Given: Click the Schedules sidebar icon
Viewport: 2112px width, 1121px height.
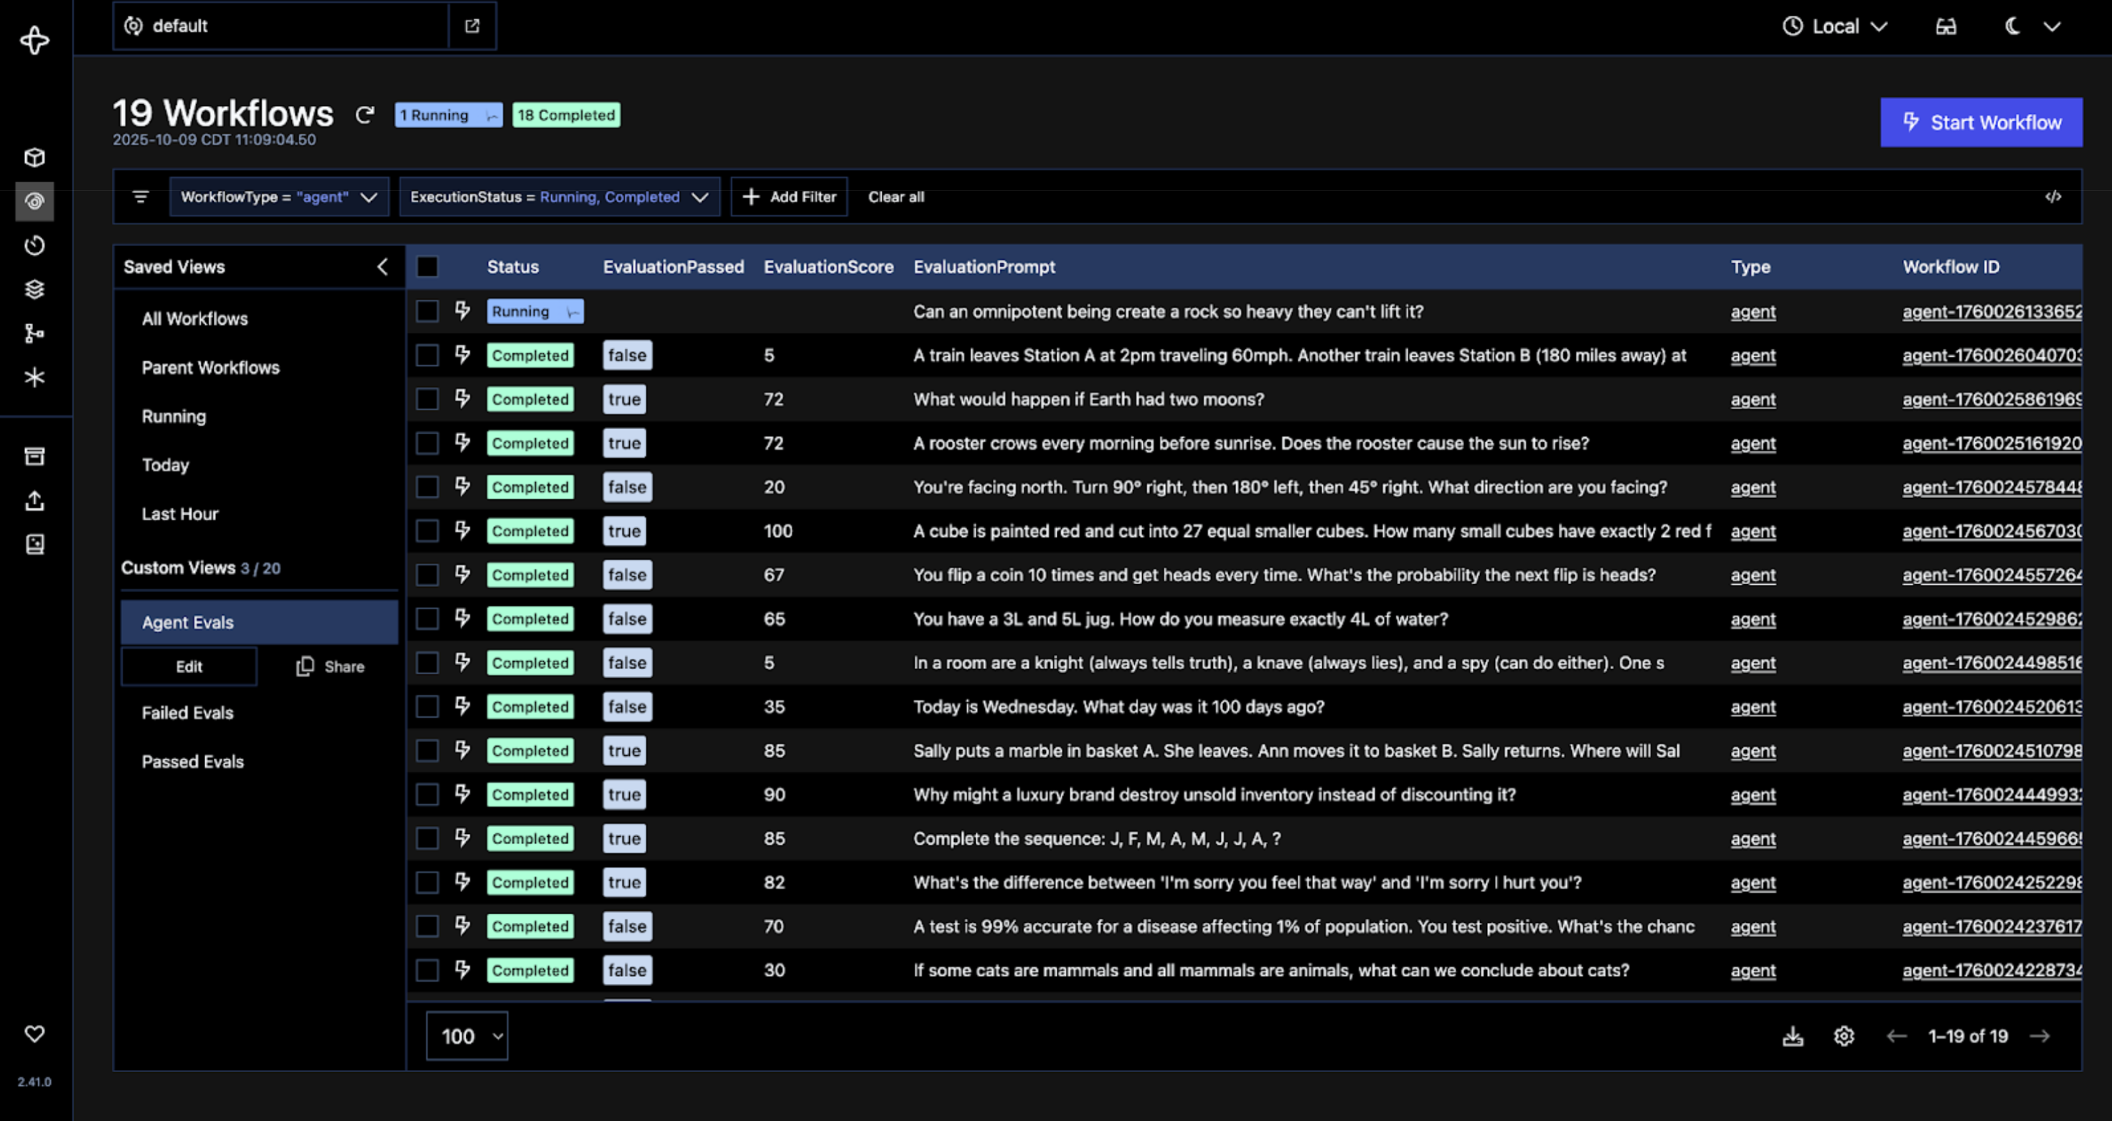Looking at the screenshot, I should 34,245.
